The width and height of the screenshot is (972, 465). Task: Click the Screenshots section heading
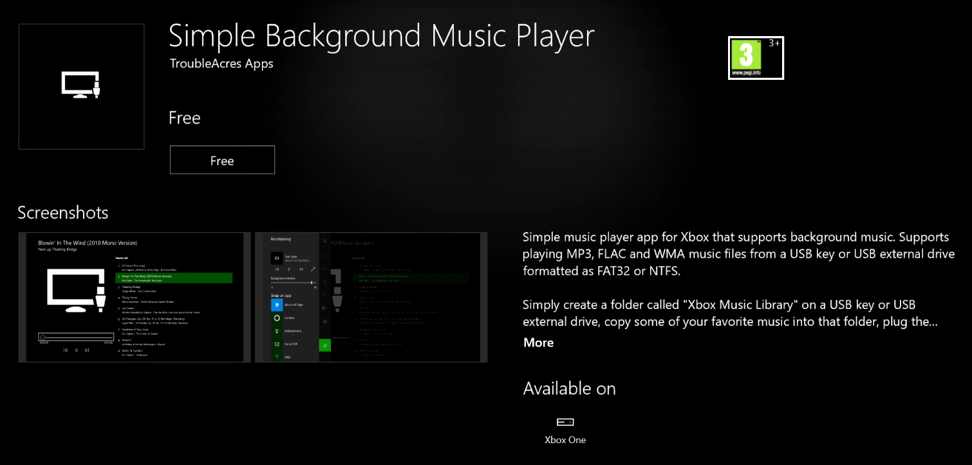[63, 213]
